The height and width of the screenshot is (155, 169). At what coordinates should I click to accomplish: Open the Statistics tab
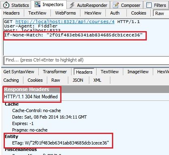pos(16,5)
